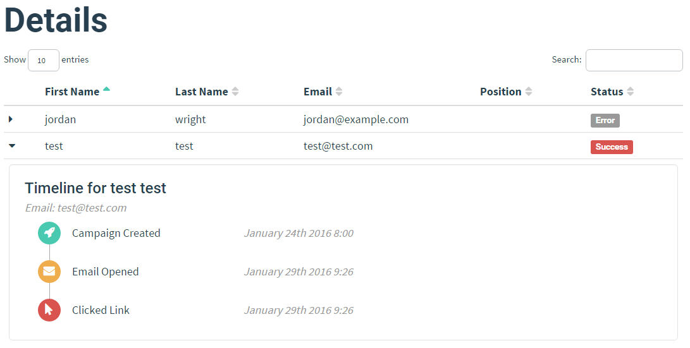The width and height of the screenshot is (690, 348).
Task: Click the gray Error status badge
Action: click(605, 121)
